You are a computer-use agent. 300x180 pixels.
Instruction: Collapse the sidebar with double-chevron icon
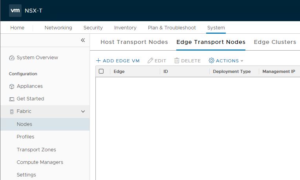point(83,40)
